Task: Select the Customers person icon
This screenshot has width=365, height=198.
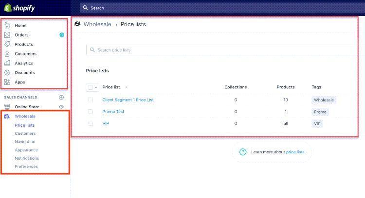Action: [7, 54]
